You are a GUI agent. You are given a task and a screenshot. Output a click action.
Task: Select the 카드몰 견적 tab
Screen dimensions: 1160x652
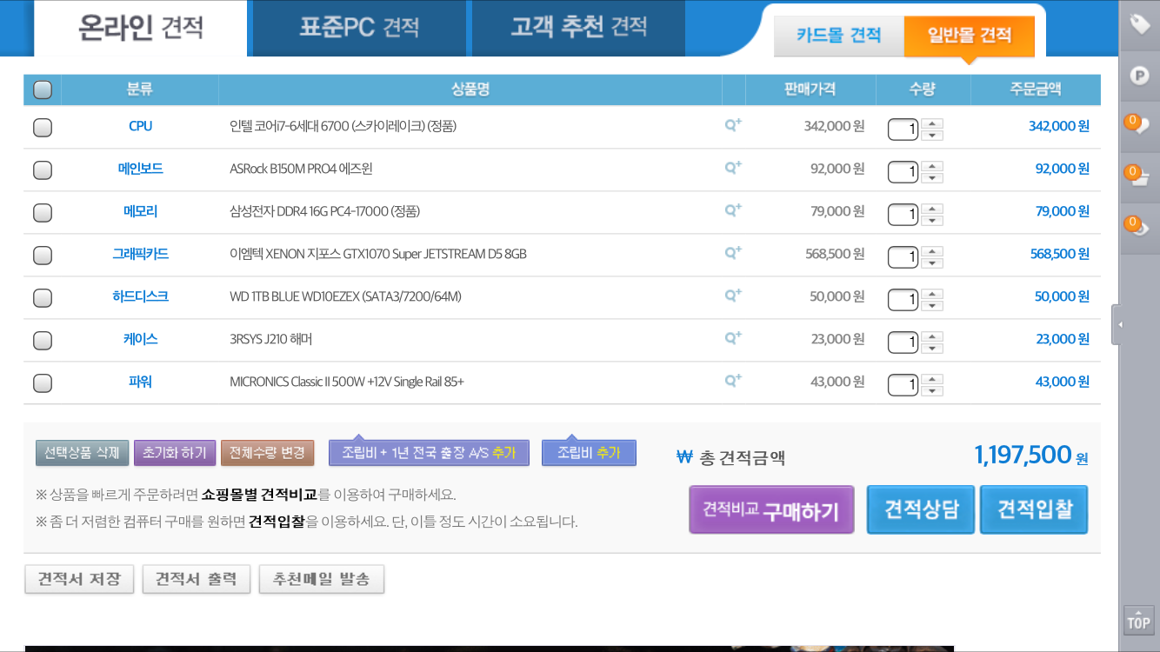tap(838, 36)
